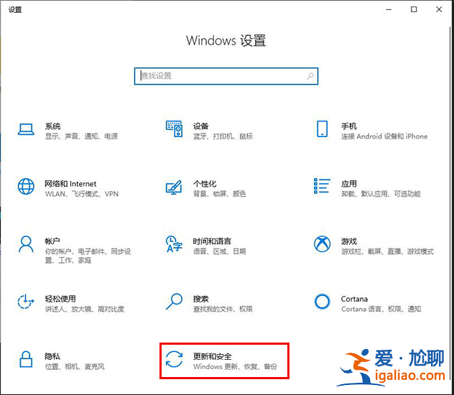
Task: Click the 轻松使用 dashed clock icon
Action: click(25, 302)
